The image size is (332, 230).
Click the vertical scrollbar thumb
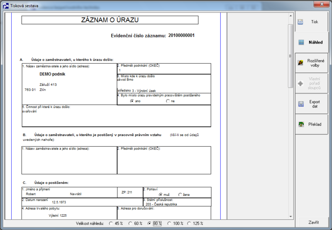coord(290,56)
